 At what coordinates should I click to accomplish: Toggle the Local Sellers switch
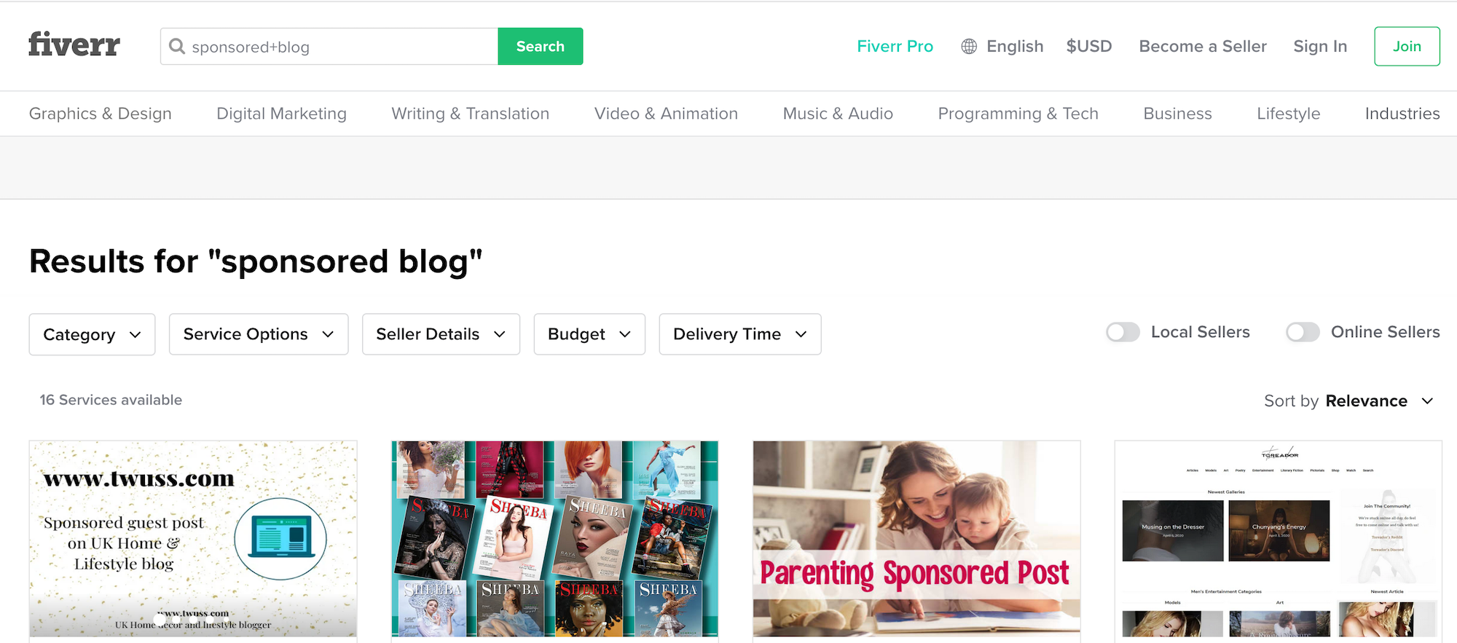(x=1123, y=333)
